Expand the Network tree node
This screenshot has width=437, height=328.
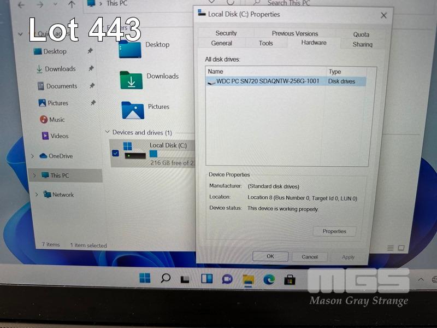click(x=37, y=195)
